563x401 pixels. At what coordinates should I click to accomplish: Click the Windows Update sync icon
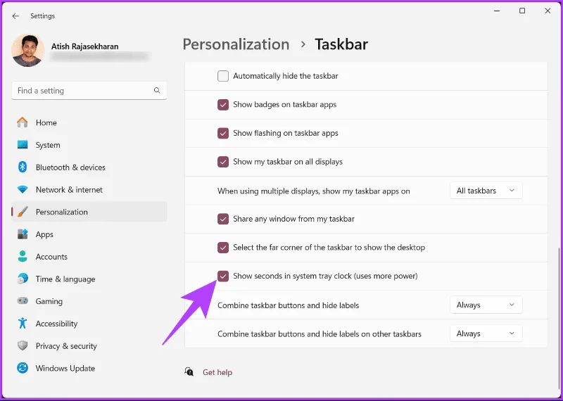[x=23, y=369]
